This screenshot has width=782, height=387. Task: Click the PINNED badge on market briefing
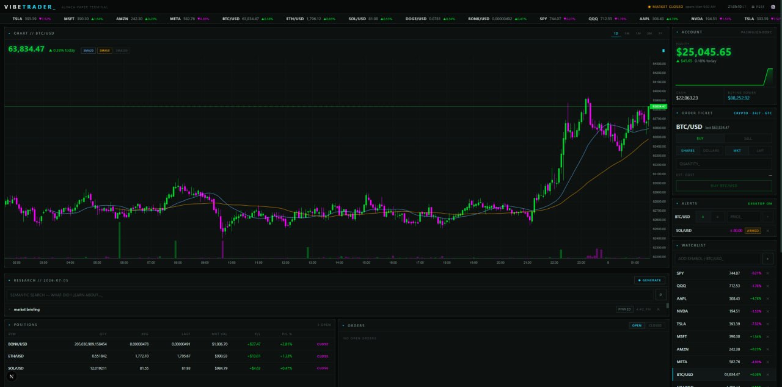coord(624,309)
